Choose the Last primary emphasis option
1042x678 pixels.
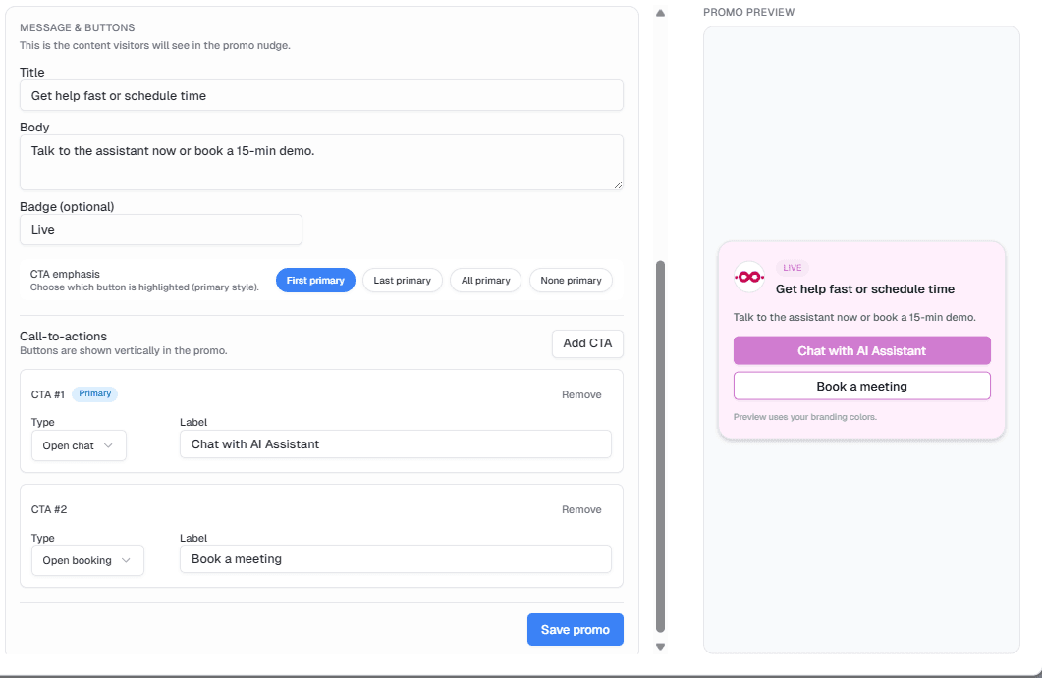point(403,281)
